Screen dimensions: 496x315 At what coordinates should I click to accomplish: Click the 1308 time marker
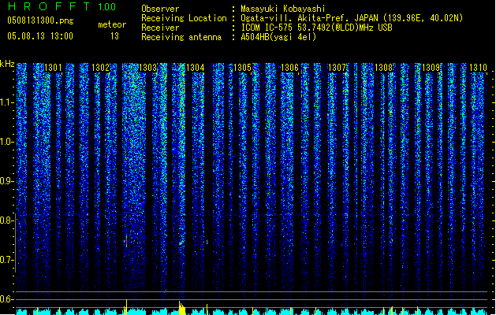coord(384,68)
